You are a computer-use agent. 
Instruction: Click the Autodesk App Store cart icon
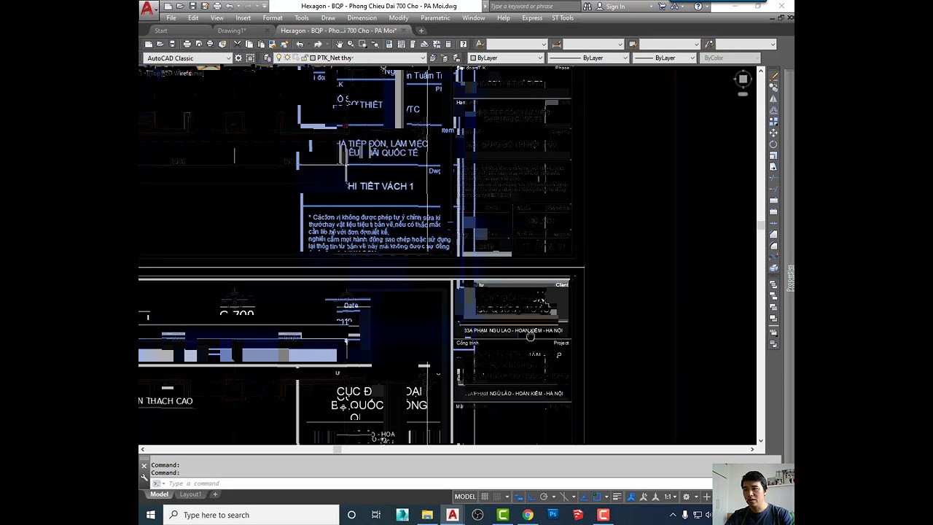coord(662,6)
